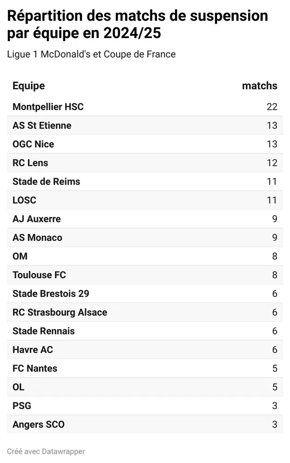
Task: Click the RC Strasbourg Alsace team name
Action: 60,313
